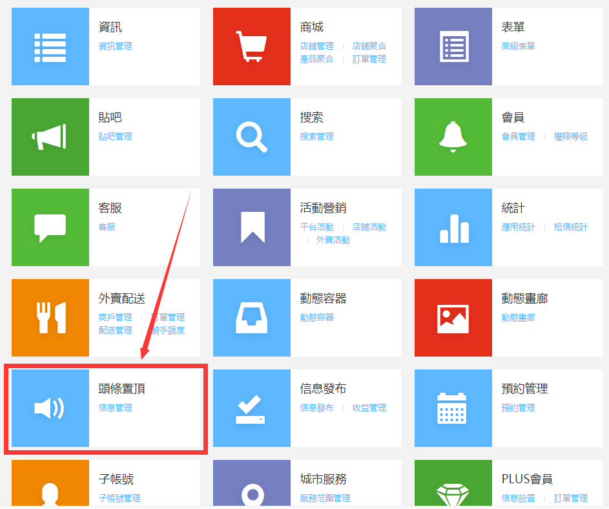Click the 信息設置 link under PLUS會員
This screenshot has width=609, height=509.
[x=518, y=498]
